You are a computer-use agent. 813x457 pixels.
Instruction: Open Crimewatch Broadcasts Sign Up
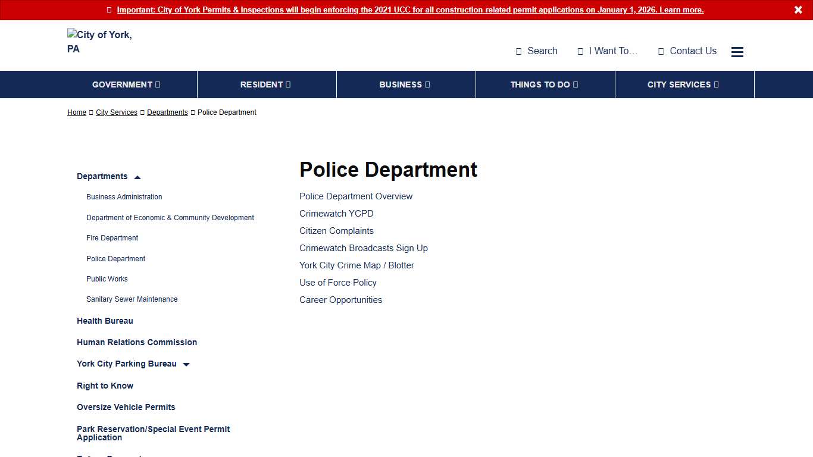coord(363,248)
